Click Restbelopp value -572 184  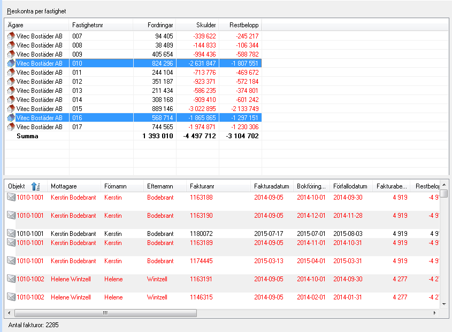[247, 82]
